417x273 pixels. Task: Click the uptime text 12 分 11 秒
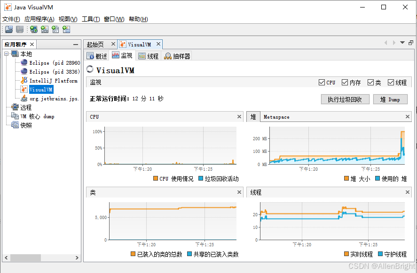(x=148, y=99)
